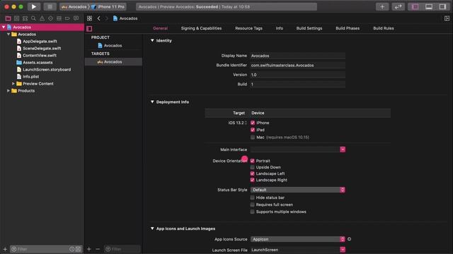
Task: Show recent files clock filter
Action: click(71, 249)
